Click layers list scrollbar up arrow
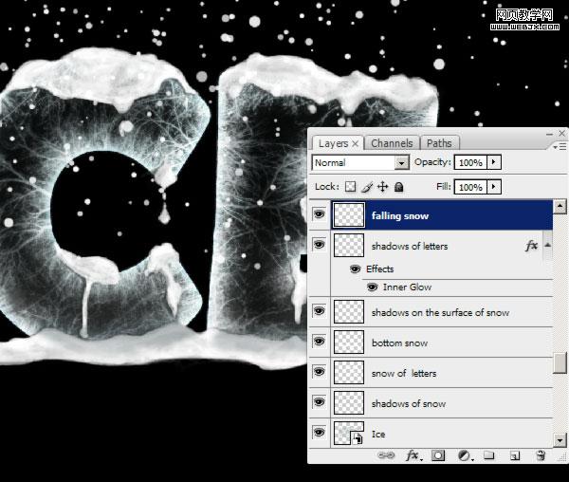This screenshot has width=569, height=482. [x=560, y=206]
